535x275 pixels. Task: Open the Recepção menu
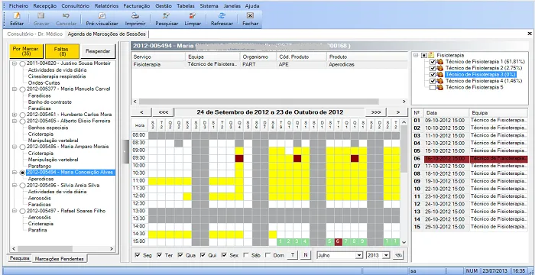click(44, 6)
